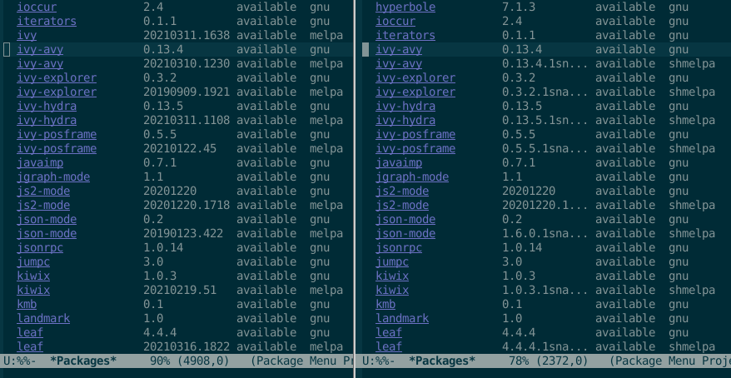Viewport: 731px width, 378px height.
Task: Open json-mode link with version 20190123.422
Action: (x=47, y=233)
